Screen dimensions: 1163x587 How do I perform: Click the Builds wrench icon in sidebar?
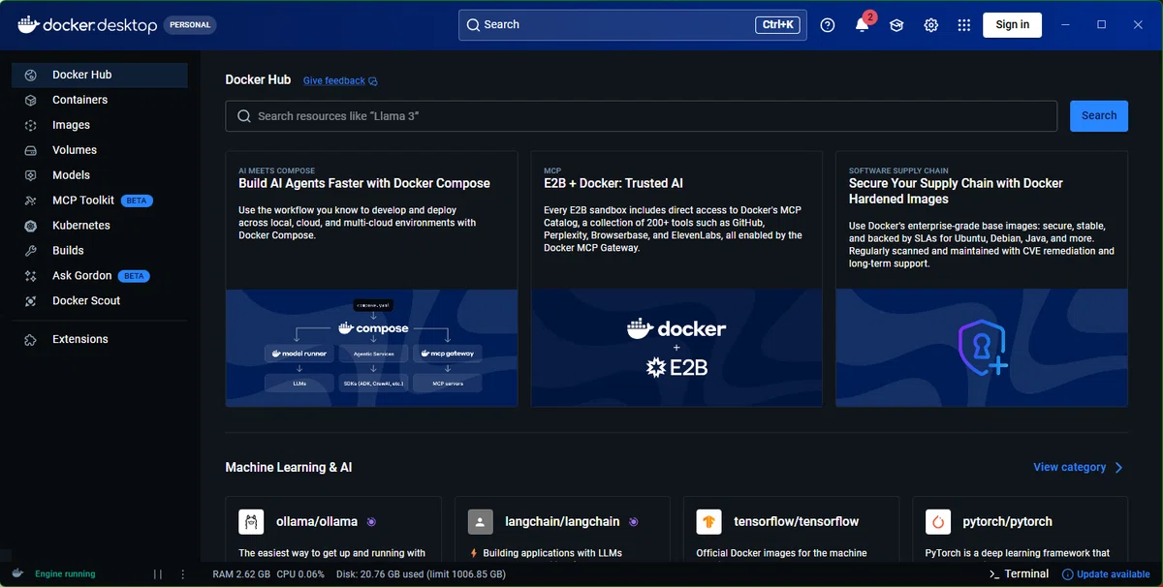point(31,251)
